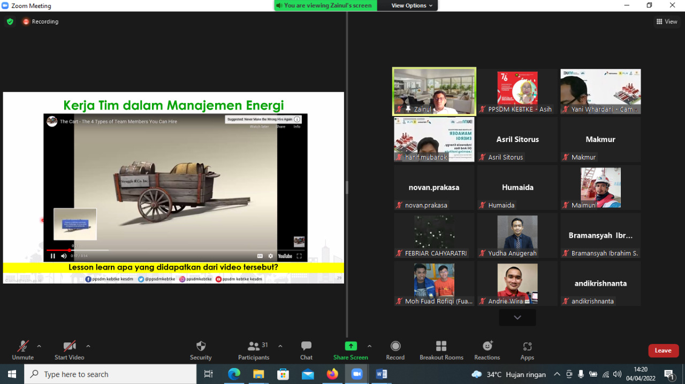Click the Recording indicator
Screen dimensions: 685x384
[x=41, y=22]
